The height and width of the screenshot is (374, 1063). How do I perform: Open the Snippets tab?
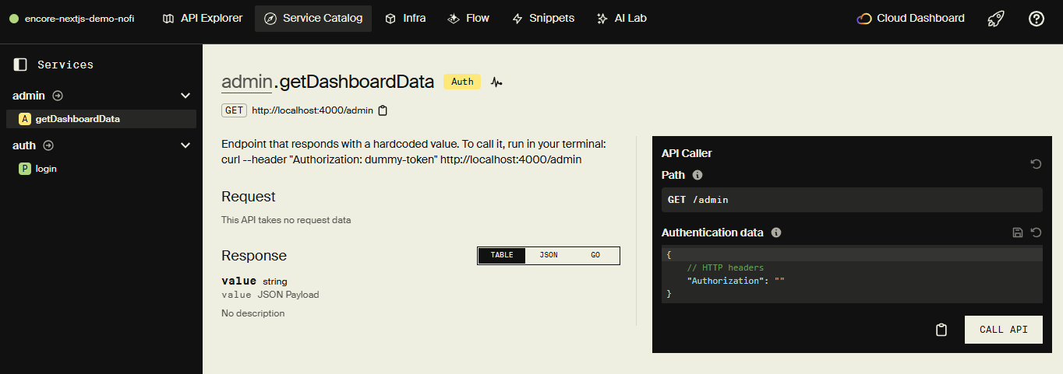pos(543,18)
